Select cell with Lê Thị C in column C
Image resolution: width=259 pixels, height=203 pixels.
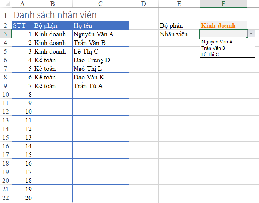tap(101, 51)
